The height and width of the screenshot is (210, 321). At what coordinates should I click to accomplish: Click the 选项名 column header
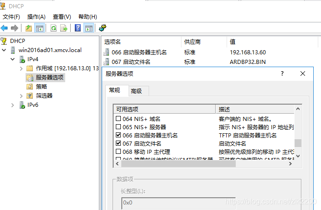(142, 42)
